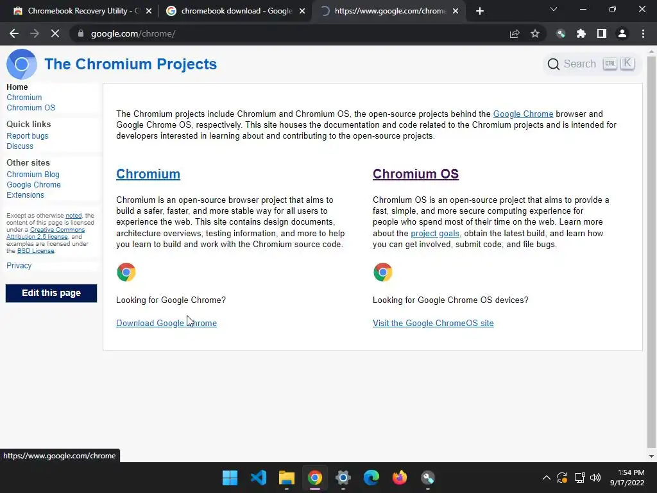Open Chromium OS link in left sidebar
Image resolution: width=657 pixels, height=493 pixels.
click(31, 108)
